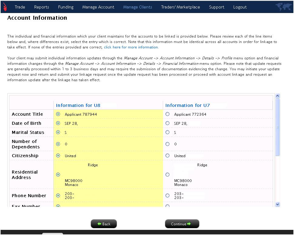Select U8 Residential Address radio button

point(58,175)
